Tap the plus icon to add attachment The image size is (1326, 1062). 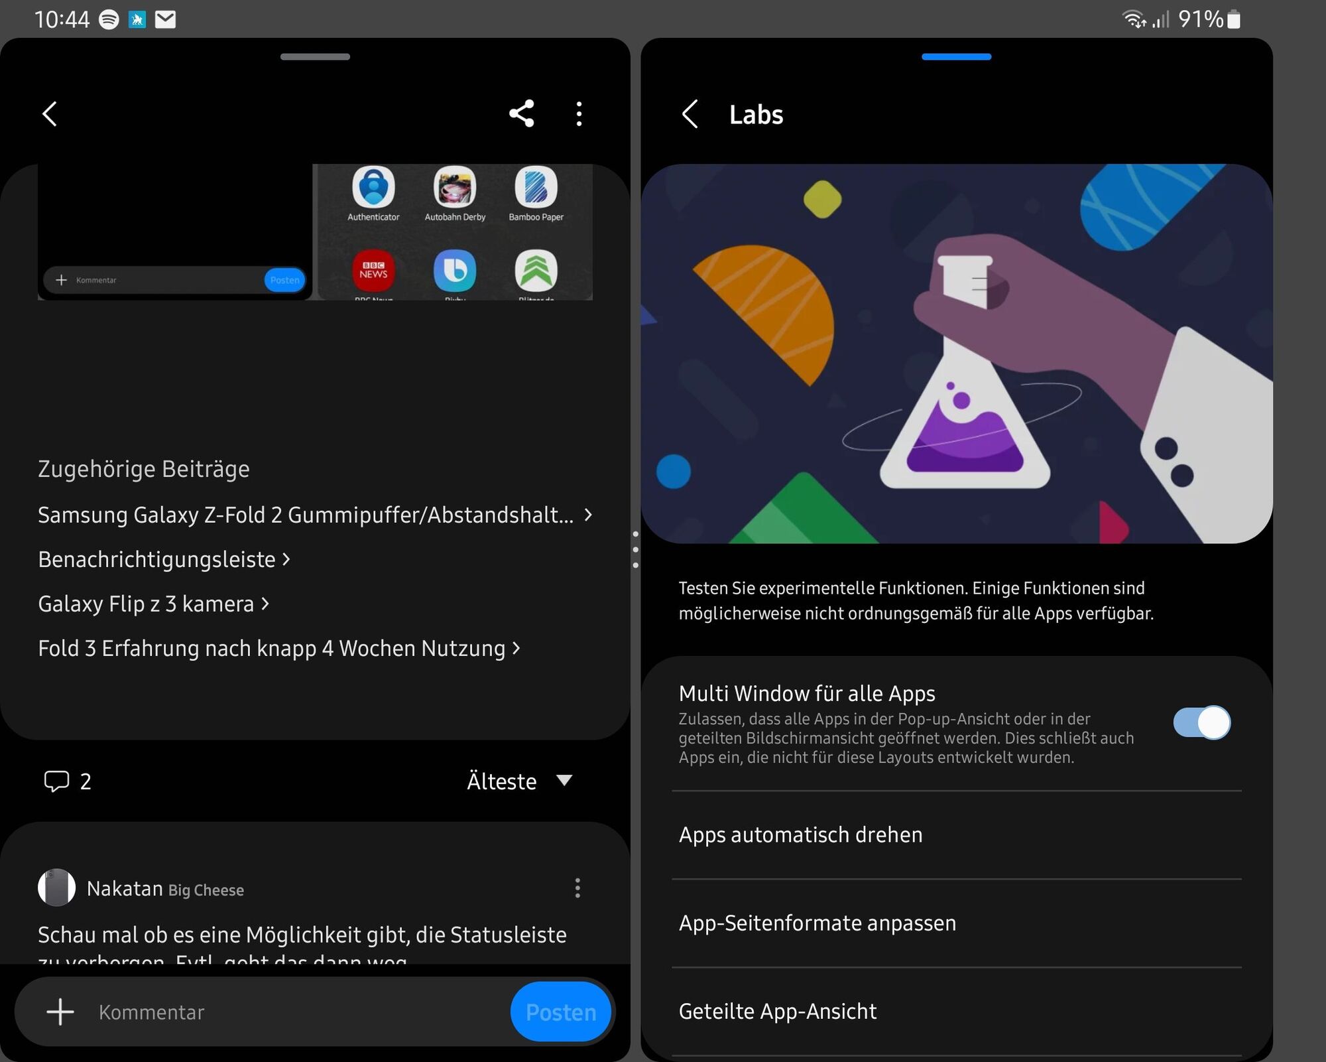tap(60, 1012)
